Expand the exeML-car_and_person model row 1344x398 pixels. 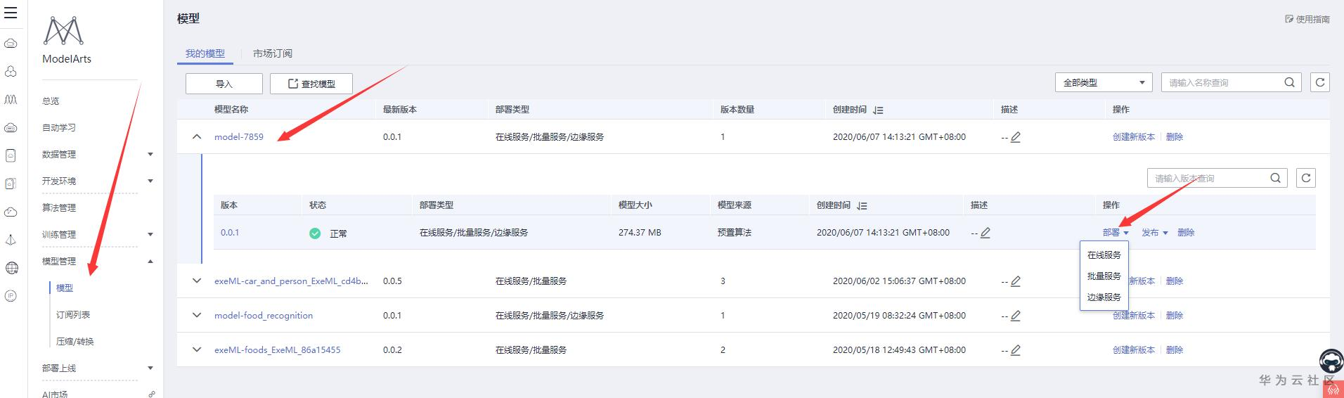coord(197,281)
